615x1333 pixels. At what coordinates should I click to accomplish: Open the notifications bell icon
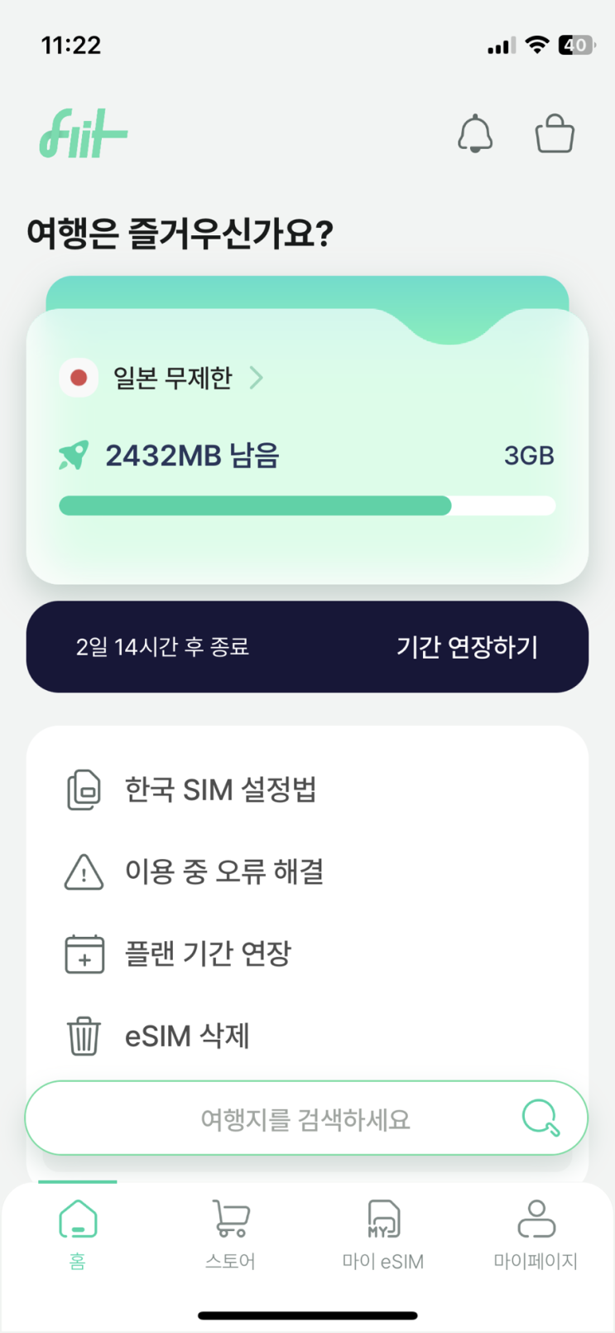[x=475, y=133]
